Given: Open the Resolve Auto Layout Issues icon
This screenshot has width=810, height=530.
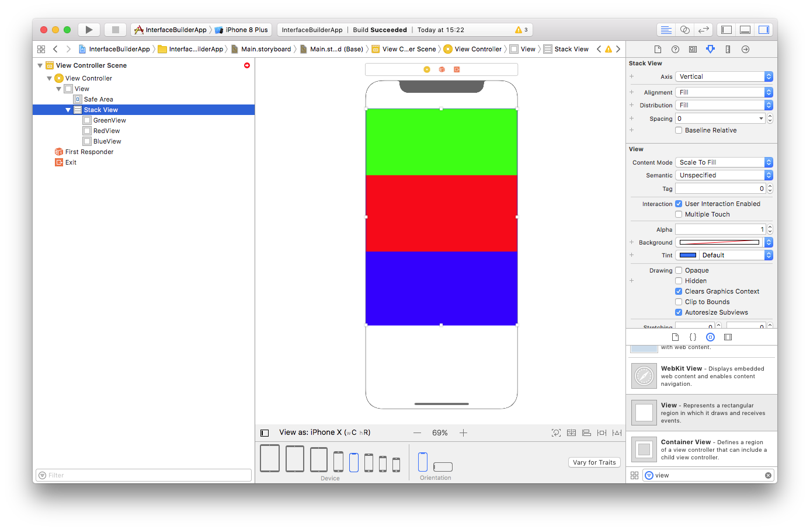Looking at the screenshot, I should (x=616, y=433).
